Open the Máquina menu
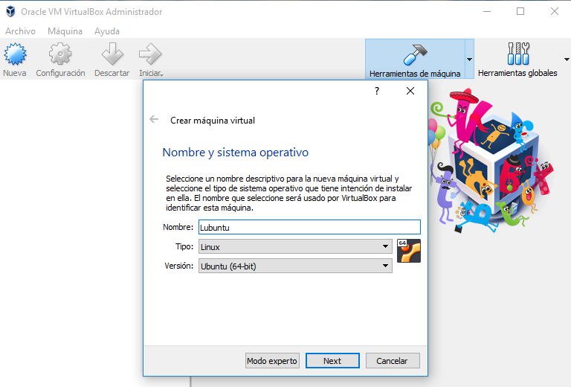The width and height of the screenshot is (571, 387). tap(65, 31)
